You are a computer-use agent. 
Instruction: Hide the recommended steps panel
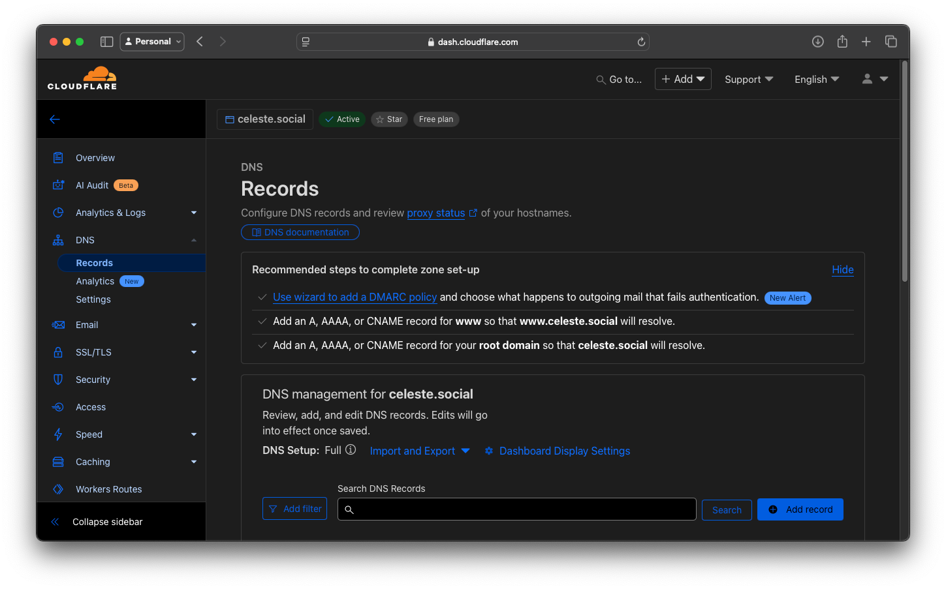coord(843,270)
